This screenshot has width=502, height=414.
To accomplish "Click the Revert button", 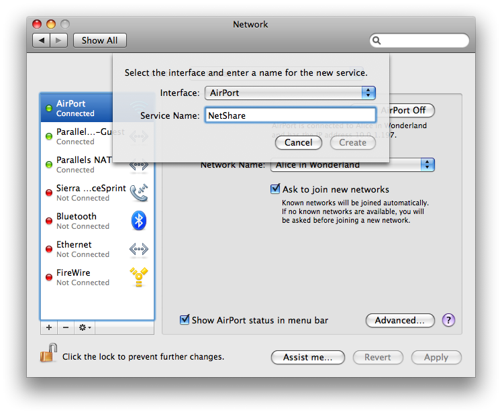I will point(378,357).
